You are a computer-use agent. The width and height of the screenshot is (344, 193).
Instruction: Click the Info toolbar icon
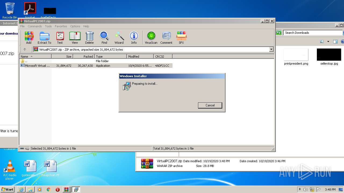134,38
